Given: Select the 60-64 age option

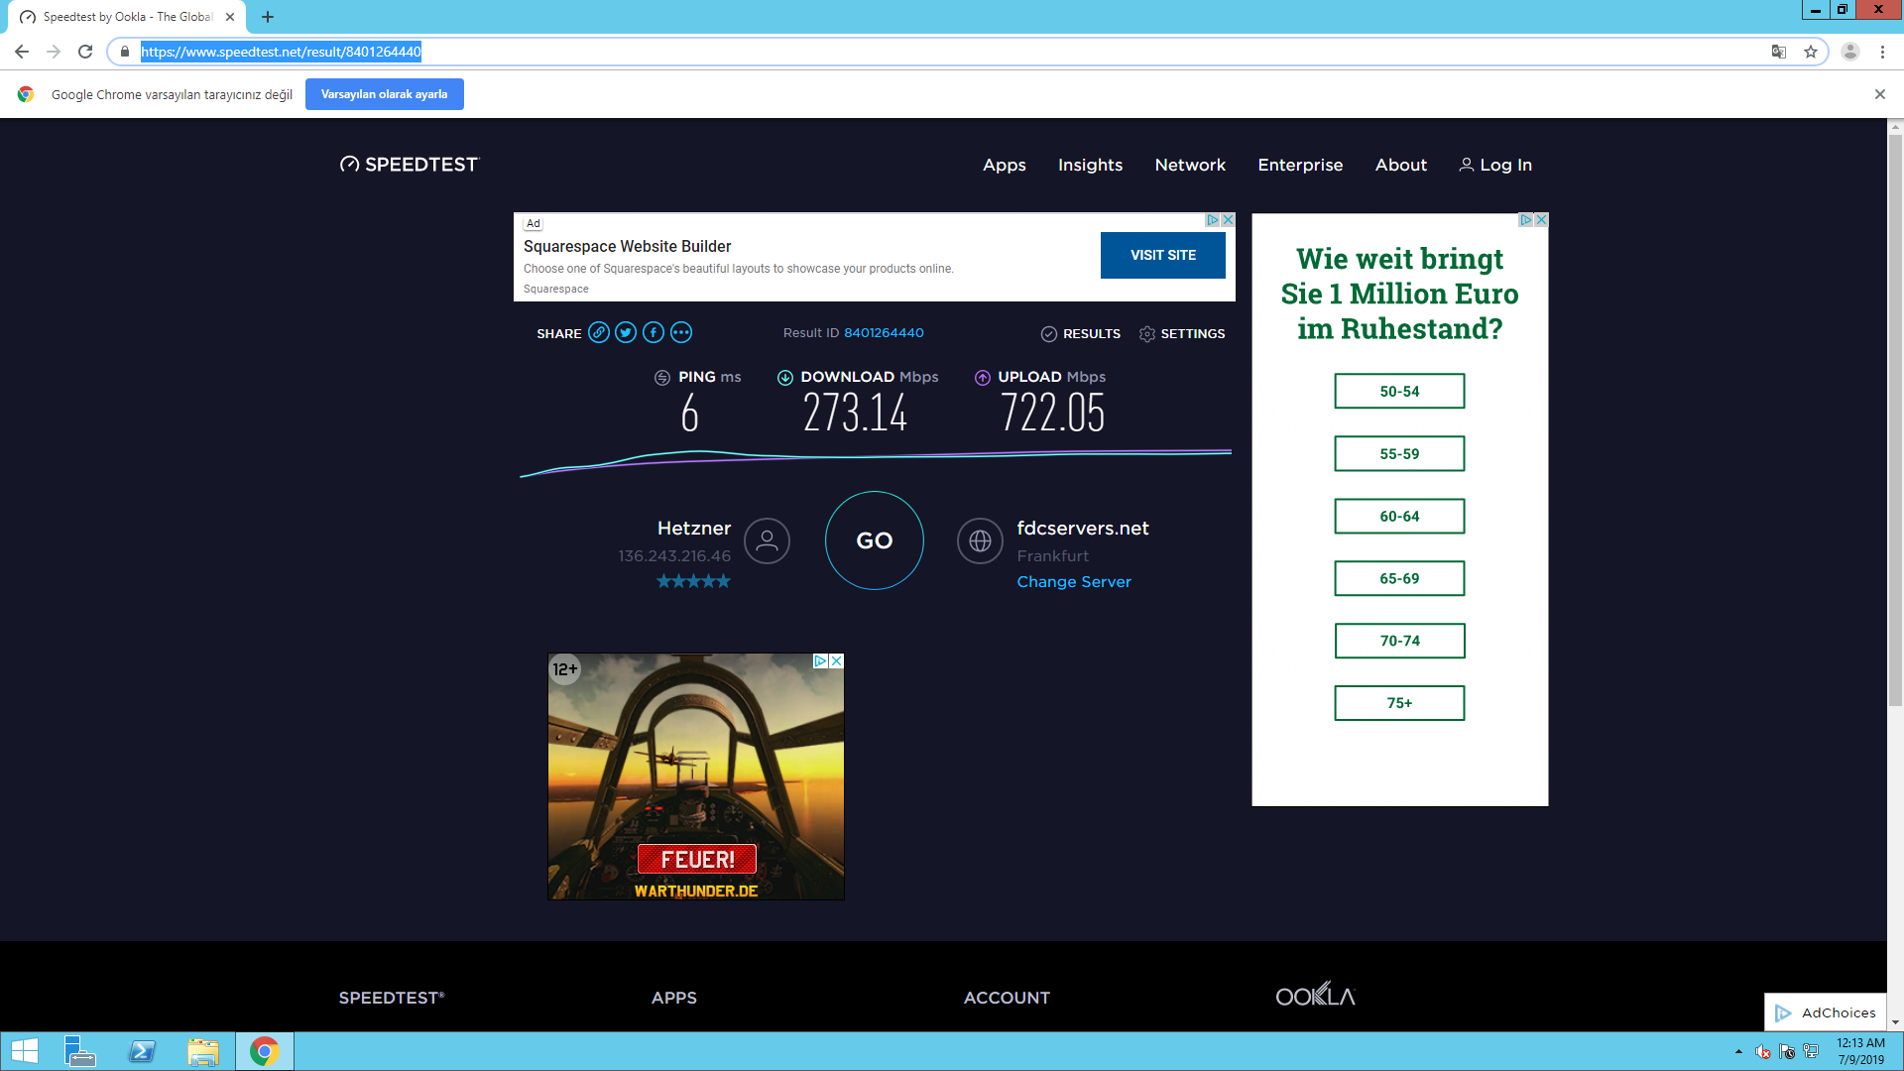Looking at the screenshot, I should coord(1399,517).
